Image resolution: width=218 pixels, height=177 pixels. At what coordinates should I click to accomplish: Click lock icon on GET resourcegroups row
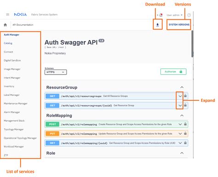click(x=185, y=96)
